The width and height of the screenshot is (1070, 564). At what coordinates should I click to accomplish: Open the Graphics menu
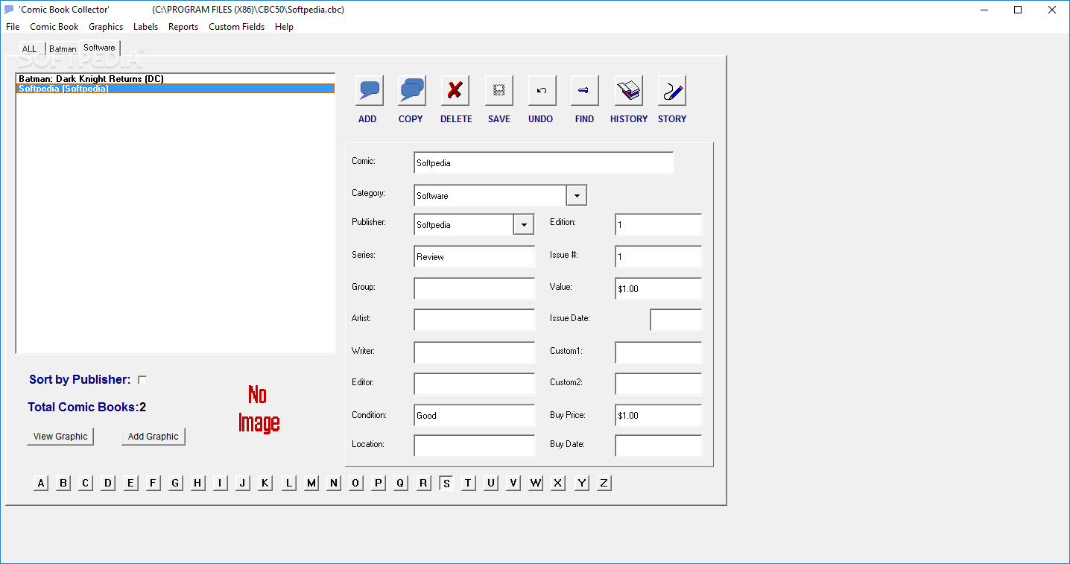coord(106,27)
